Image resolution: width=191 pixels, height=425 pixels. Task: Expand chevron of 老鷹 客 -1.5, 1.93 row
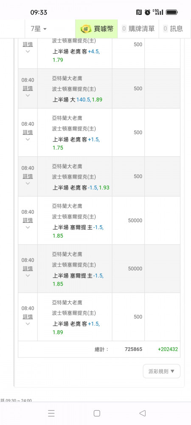coord(28,183)
